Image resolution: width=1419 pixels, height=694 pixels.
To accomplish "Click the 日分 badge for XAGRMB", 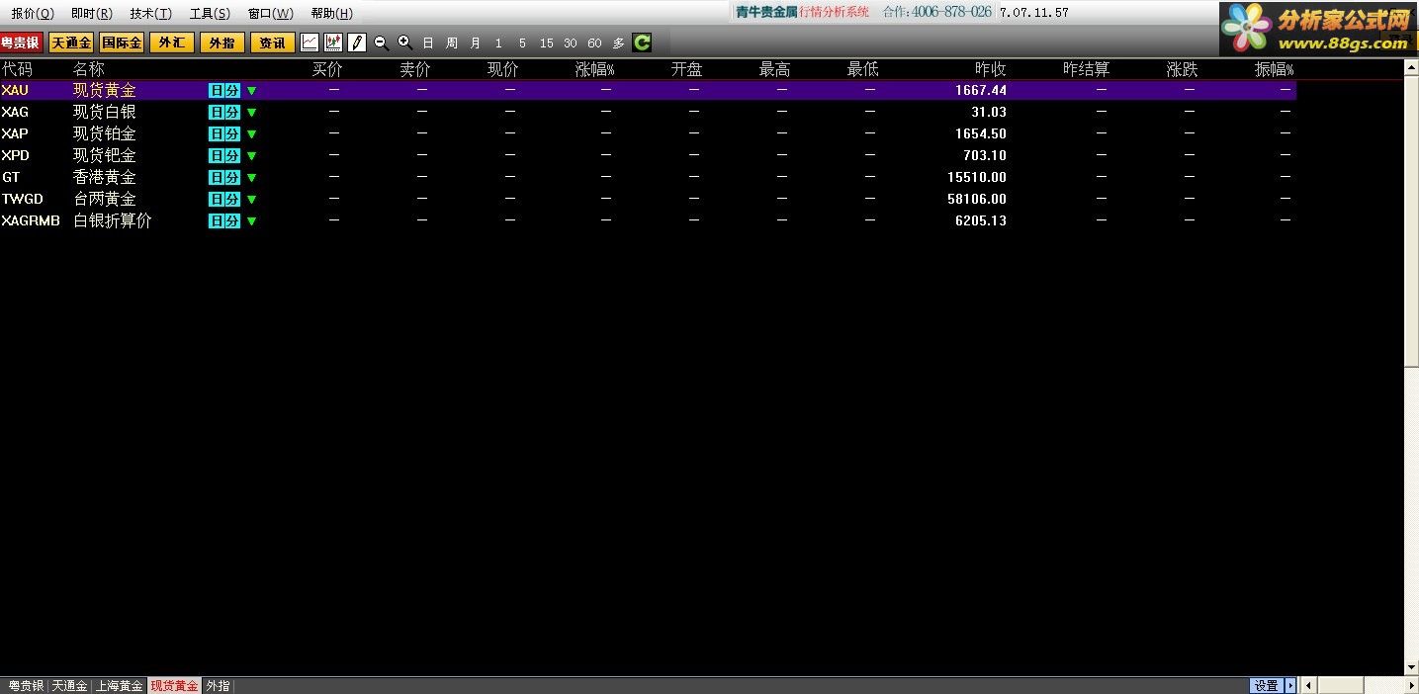I will click(224, 220).
